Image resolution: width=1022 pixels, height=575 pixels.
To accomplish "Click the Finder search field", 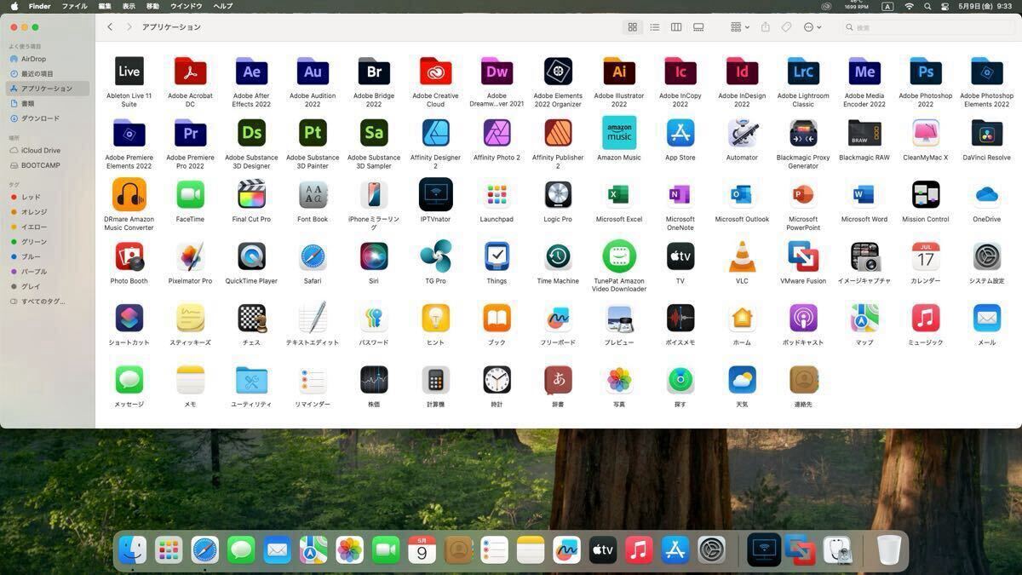I will click(927, 27).
